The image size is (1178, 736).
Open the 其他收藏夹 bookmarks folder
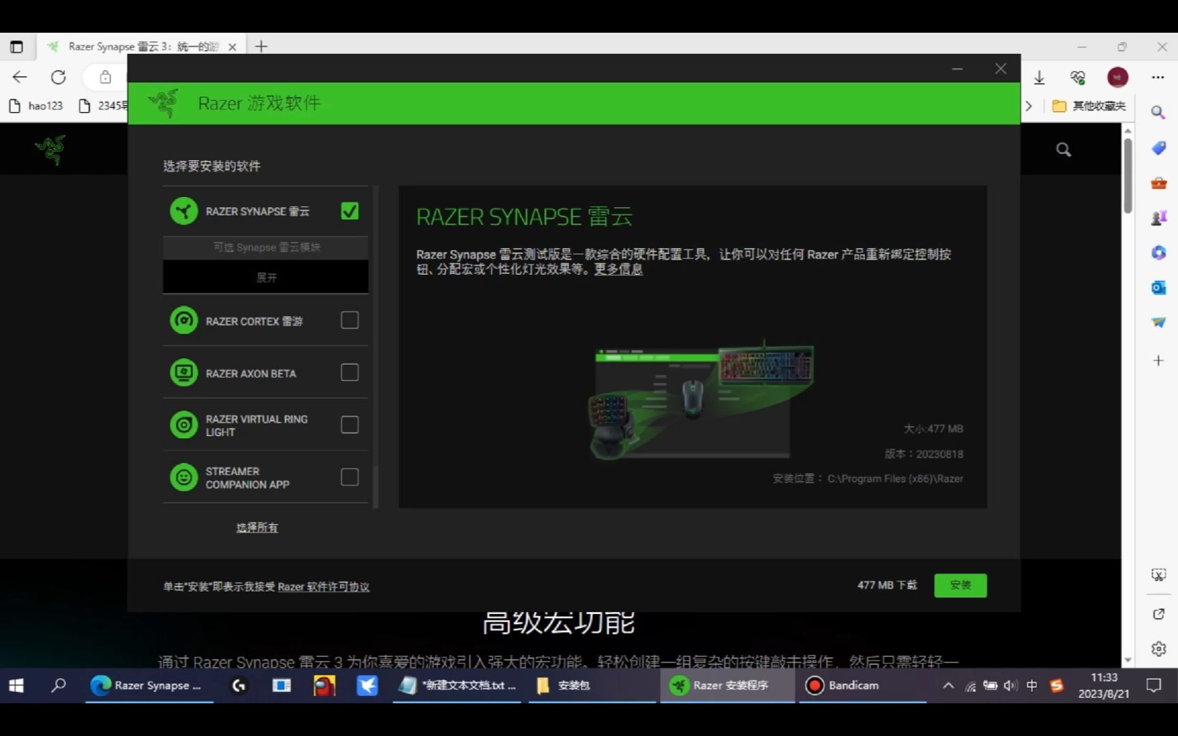click(x=1089, y=106)
